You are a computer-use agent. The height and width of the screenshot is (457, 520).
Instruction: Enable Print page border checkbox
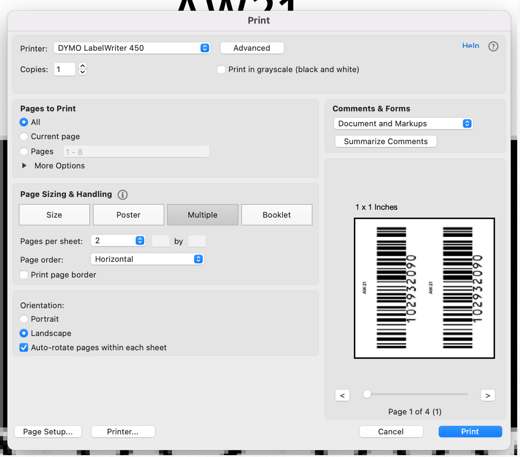(x=24, y=275)
